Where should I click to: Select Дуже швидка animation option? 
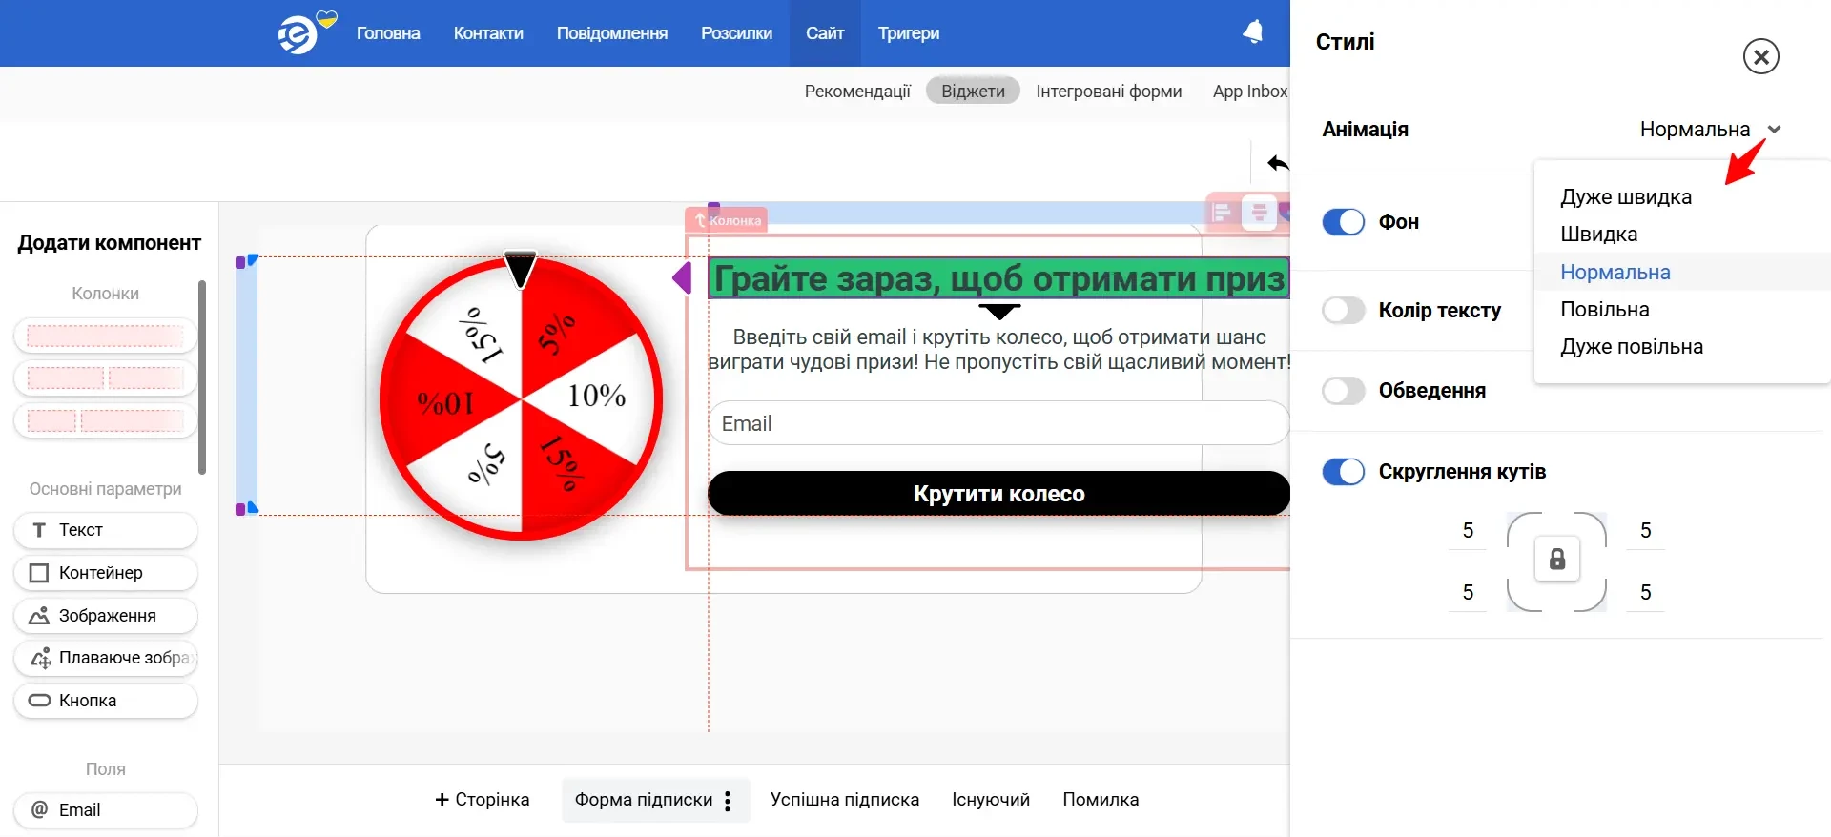1625,197
